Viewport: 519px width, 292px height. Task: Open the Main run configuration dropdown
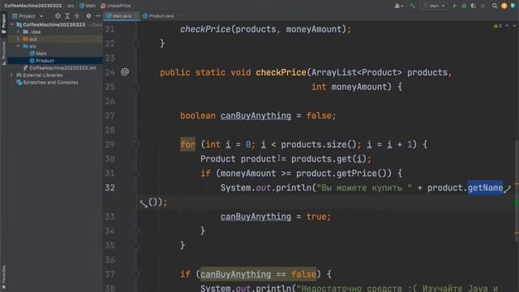click(435, 6)
